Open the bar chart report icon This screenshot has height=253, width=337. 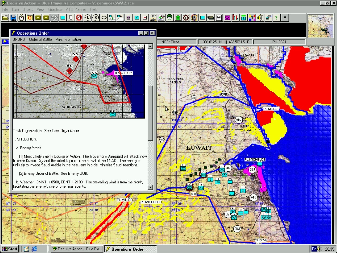click(x=235, y=18)
